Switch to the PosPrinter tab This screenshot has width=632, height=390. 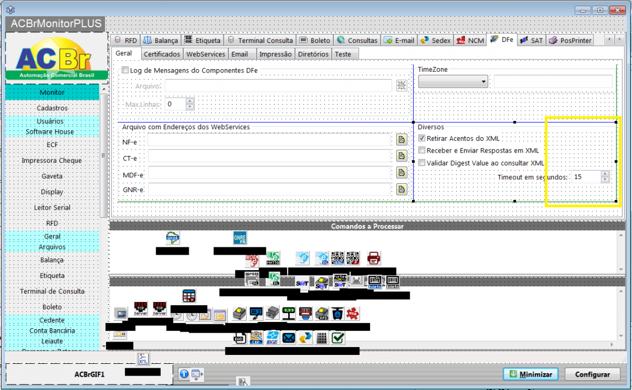571,40
